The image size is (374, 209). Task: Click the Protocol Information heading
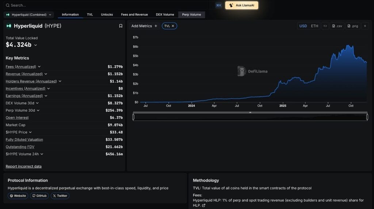coord(28,181)
